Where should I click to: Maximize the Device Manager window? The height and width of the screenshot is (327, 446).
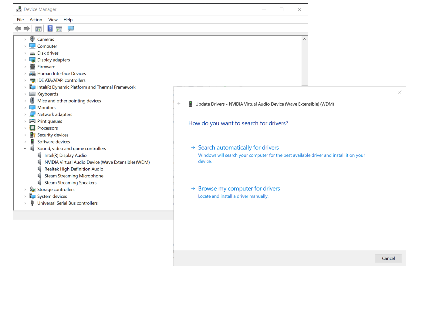click(282, 9)
